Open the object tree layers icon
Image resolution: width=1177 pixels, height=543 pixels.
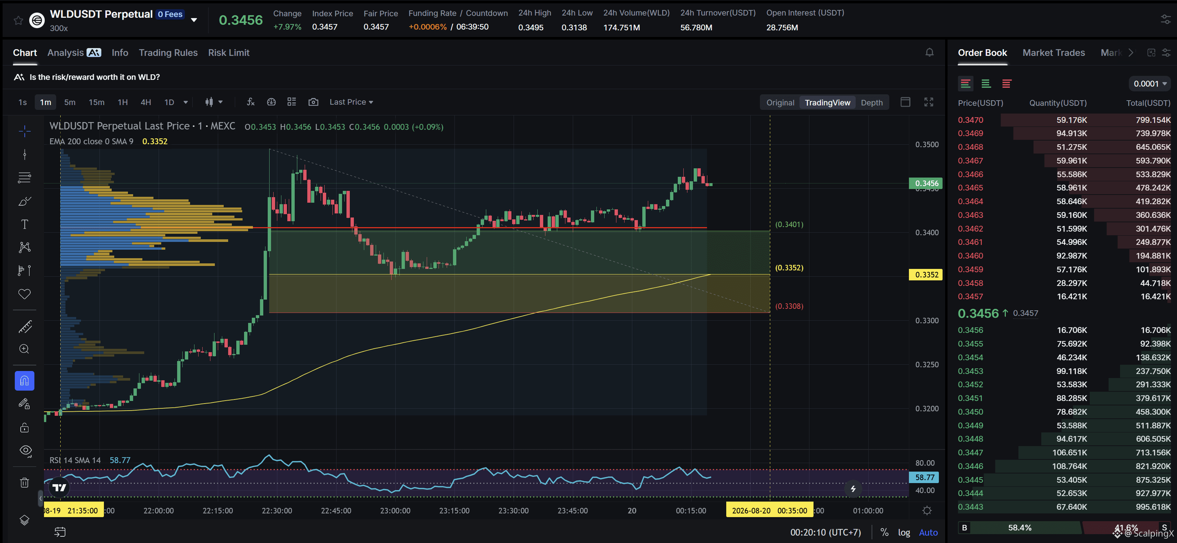(x=25, y=520)
